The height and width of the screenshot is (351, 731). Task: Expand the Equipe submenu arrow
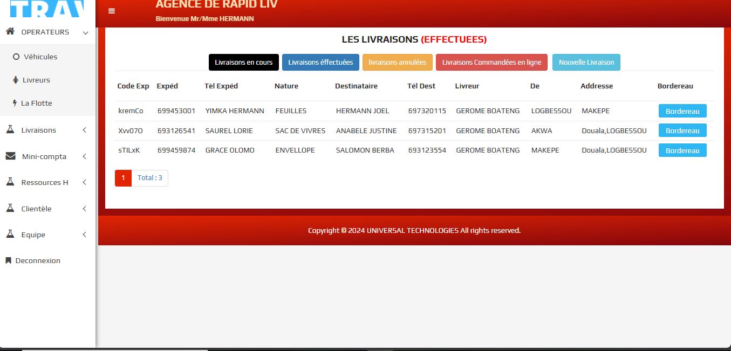click(x=84, y=235)
